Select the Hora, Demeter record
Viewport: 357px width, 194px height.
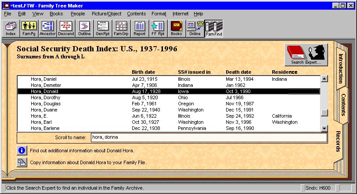coord(169,85)
